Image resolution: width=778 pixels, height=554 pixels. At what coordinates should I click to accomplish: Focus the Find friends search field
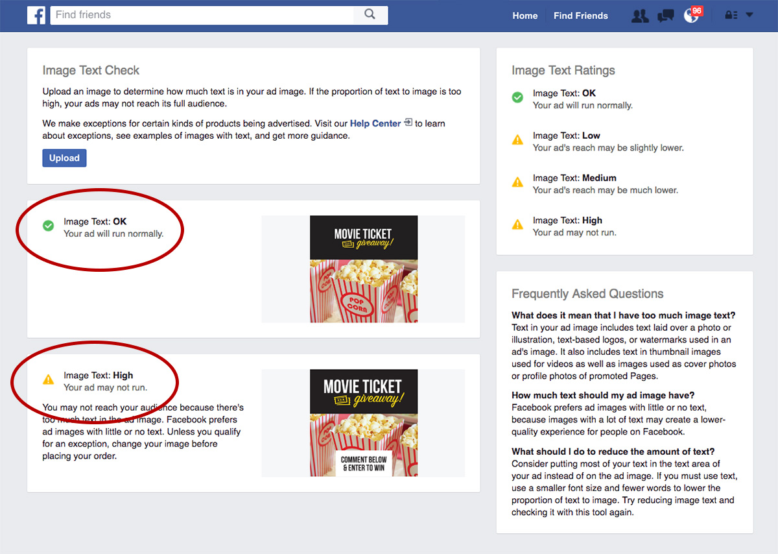pyautogui.click(x=202, y=15)
